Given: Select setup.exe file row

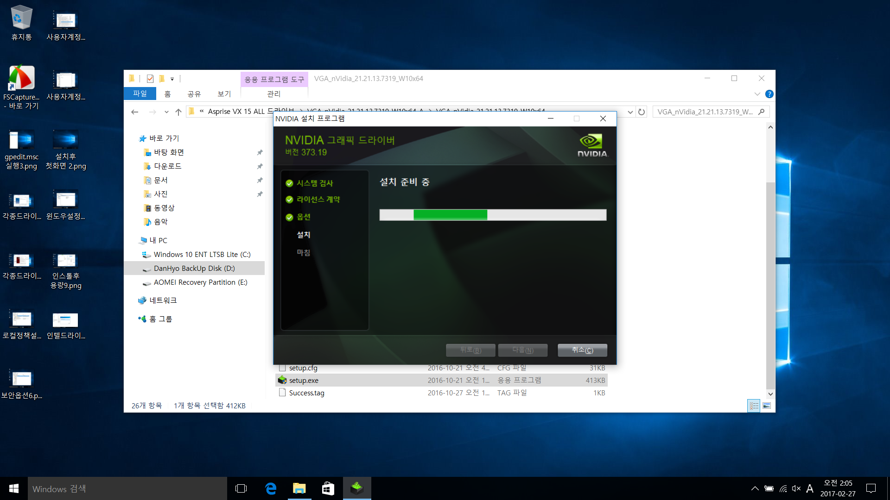Looking at the screenshot, I should click(442, 380).
